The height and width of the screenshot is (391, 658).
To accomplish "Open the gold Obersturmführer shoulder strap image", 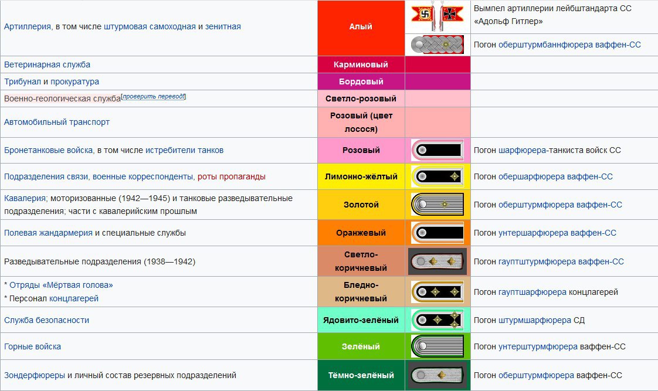I will pyautogui.click(x=437, y=205).
